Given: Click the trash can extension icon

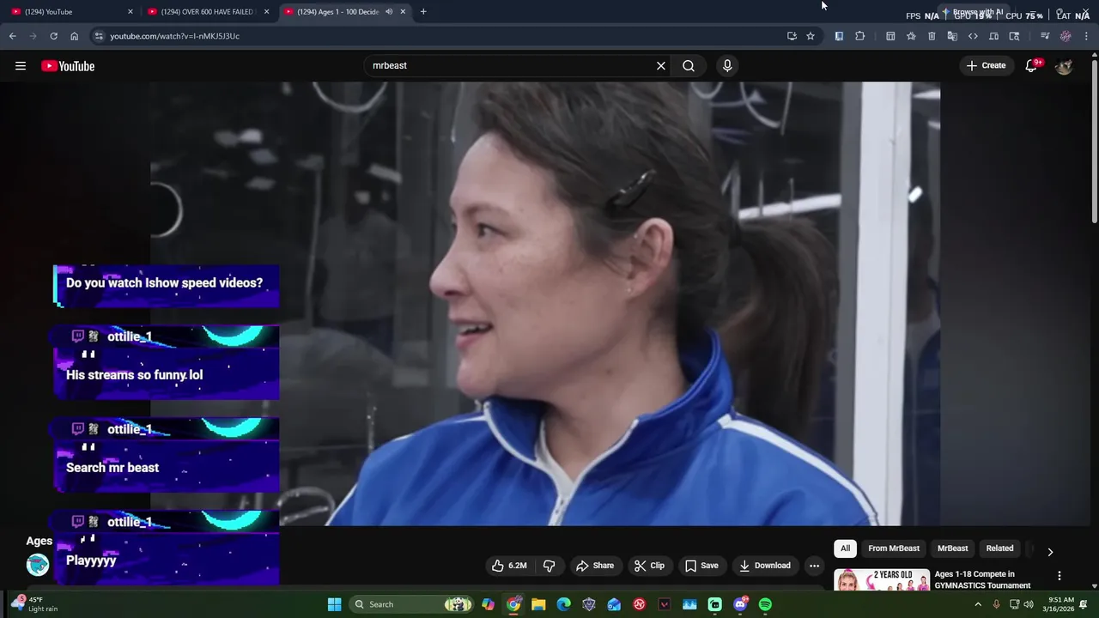Looking at the screenshot, I should coord(932,36).
